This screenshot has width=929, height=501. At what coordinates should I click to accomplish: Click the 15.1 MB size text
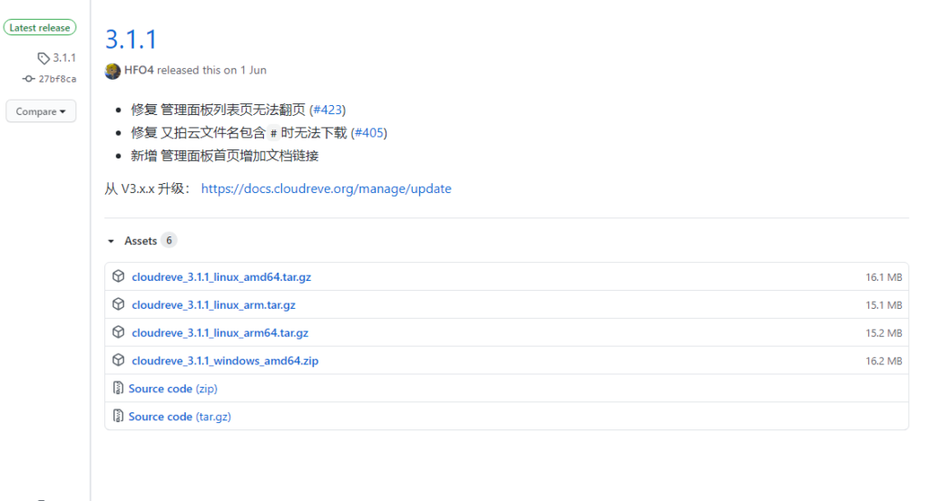tap(884, 304)
